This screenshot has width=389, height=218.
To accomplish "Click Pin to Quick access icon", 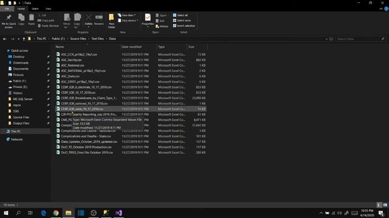I will pos(9,21).
